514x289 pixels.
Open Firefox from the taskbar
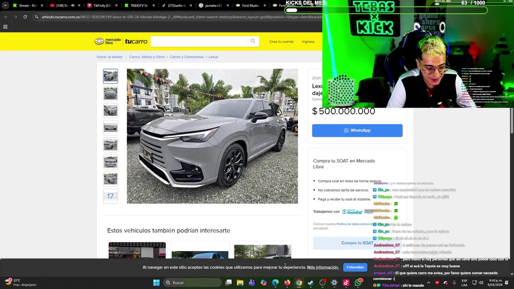click(287, 283)
